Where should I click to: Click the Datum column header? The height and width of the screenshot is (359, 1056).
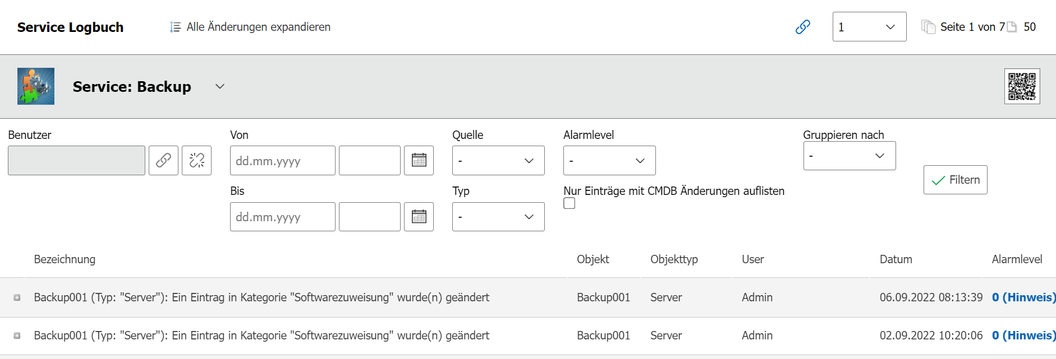(x=896, y=259)
